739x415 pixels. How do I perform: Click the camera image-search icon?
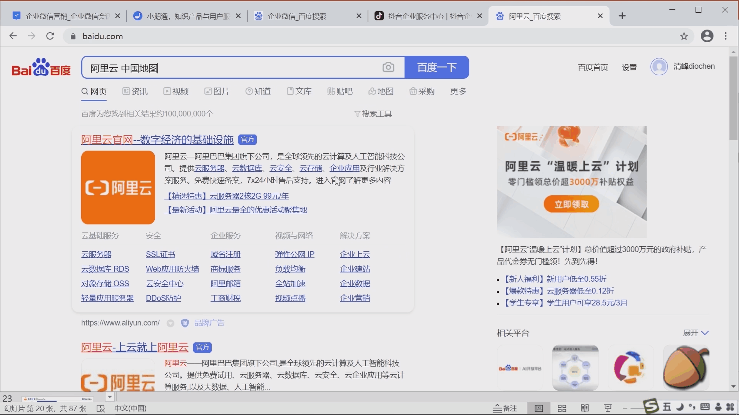point(388,67)
